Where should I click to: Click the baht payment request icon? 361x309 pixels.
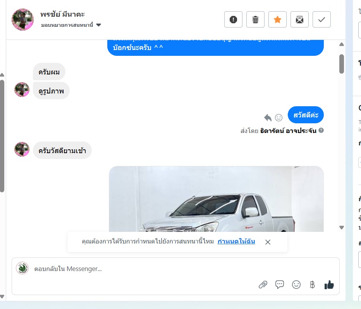coord(313,285)
